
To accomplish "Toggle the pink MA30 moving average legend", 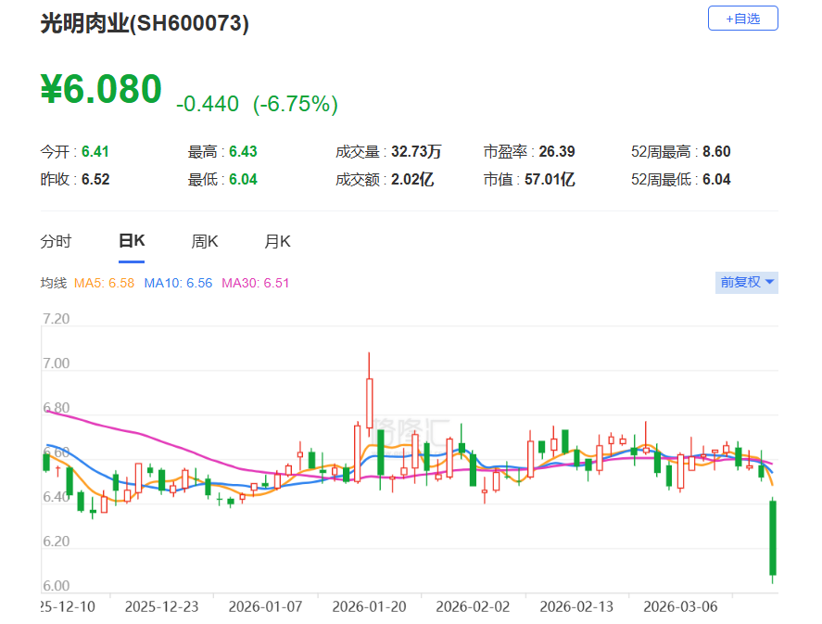I will point(255,283).
